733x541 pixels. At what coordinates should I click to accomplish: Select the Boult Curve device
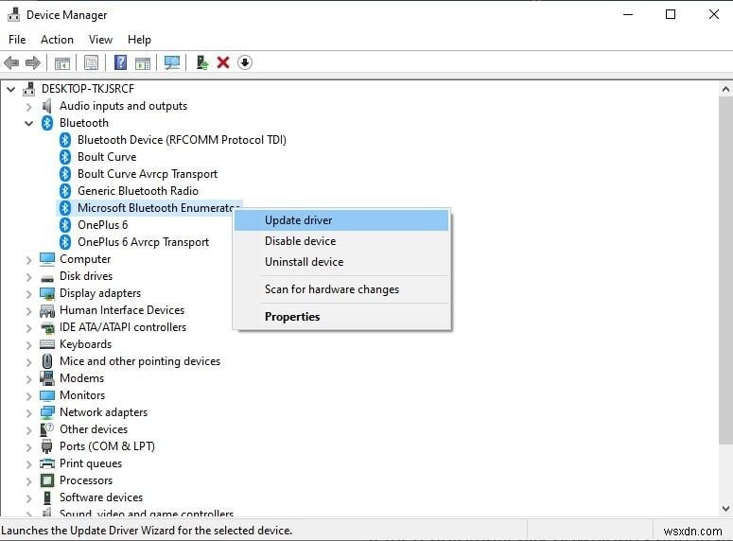click(107, 157)
